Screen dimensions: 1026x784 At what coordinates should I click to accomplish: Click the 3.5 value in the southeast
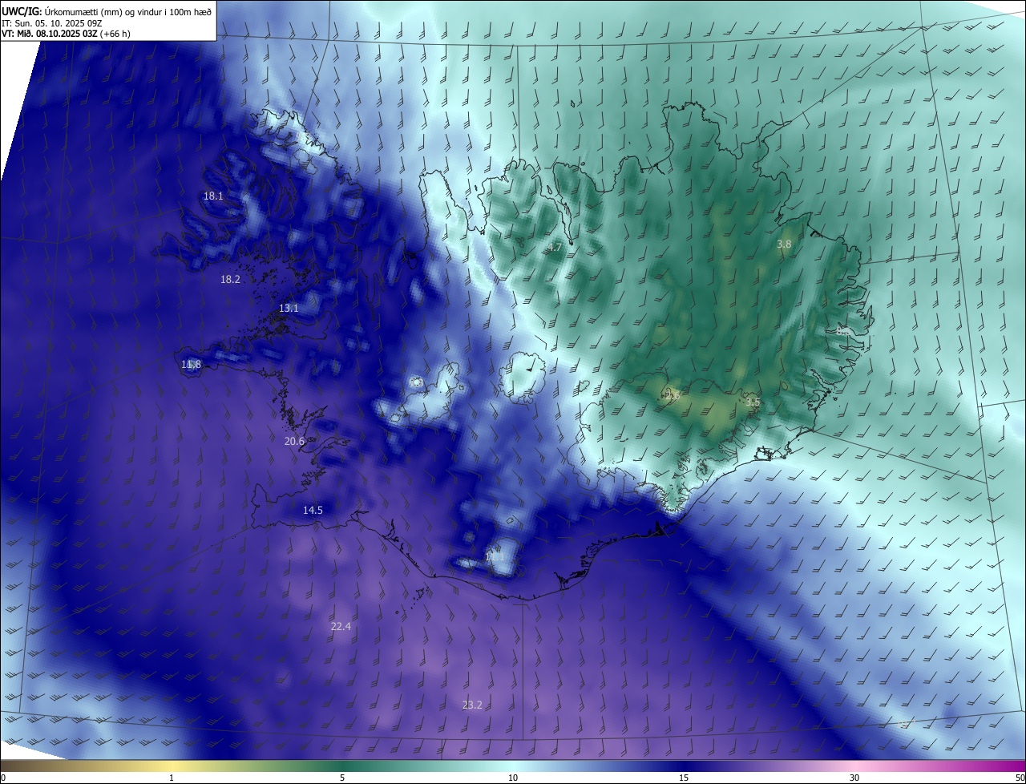pyautogui.click(x=752, y=402)
